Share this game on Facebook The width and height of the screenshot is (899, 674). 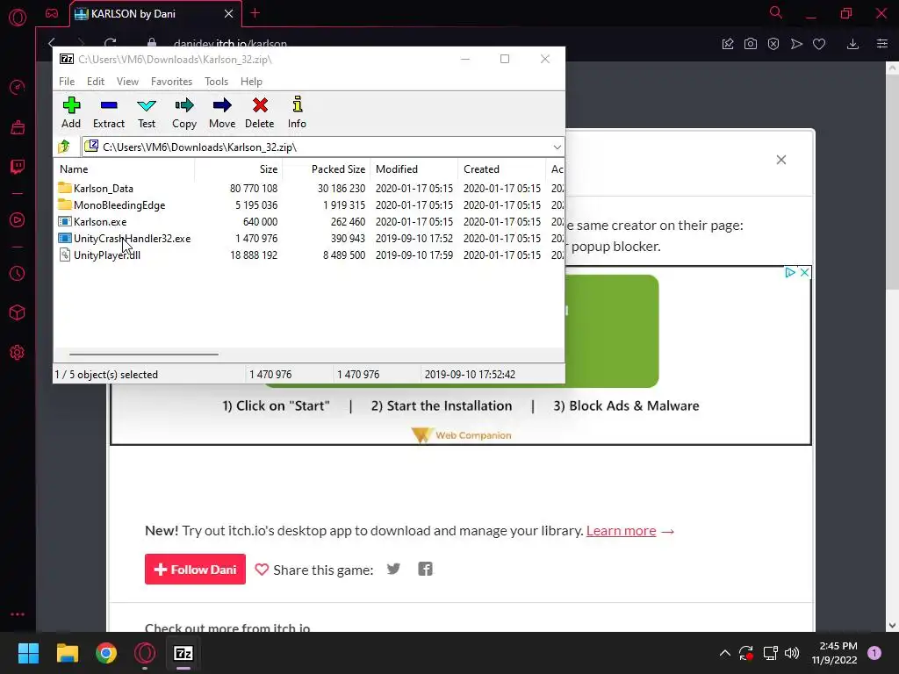[x=425, y=569]
